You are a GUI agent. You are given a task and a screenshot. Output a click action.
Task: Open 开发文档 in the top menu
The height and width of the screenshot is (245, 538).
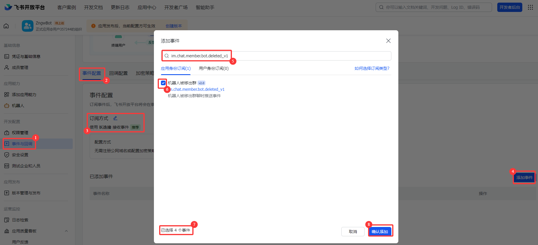coord(93,7)
